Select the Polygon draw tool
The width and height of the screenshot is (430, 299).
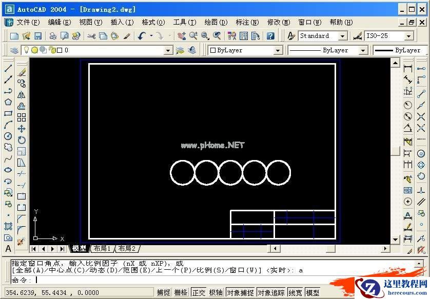click(8, 102)
